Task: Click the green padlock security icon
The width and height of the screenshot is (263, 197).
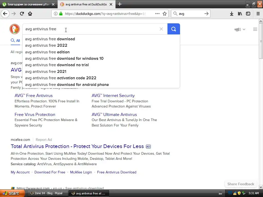Action: 61,14
